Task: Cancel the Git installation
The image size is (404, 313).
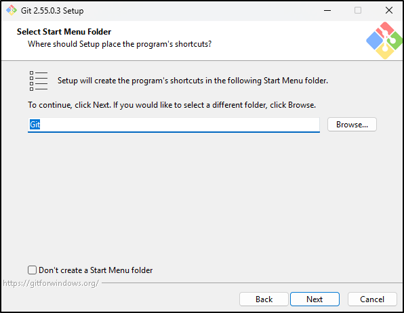Action: pos(372,299)
